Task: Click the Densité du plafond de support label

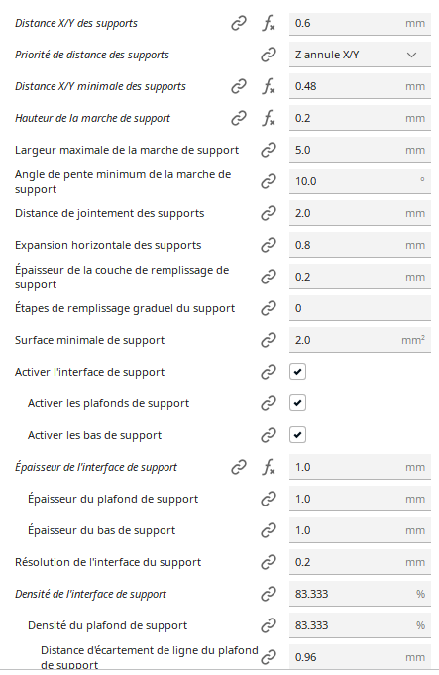Action: point(108,625)
